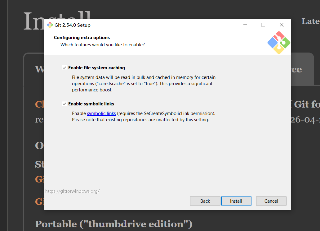Click the Git logo in setup header

tap(279, 43)
